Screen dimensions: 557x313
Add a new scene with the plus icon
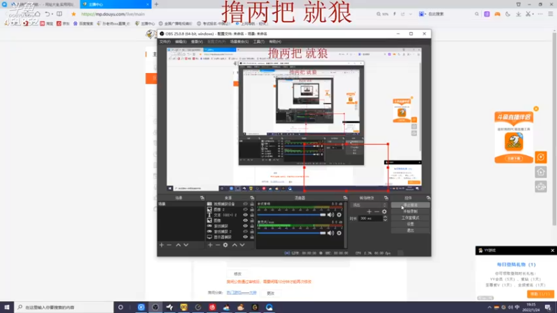(162, 245)
